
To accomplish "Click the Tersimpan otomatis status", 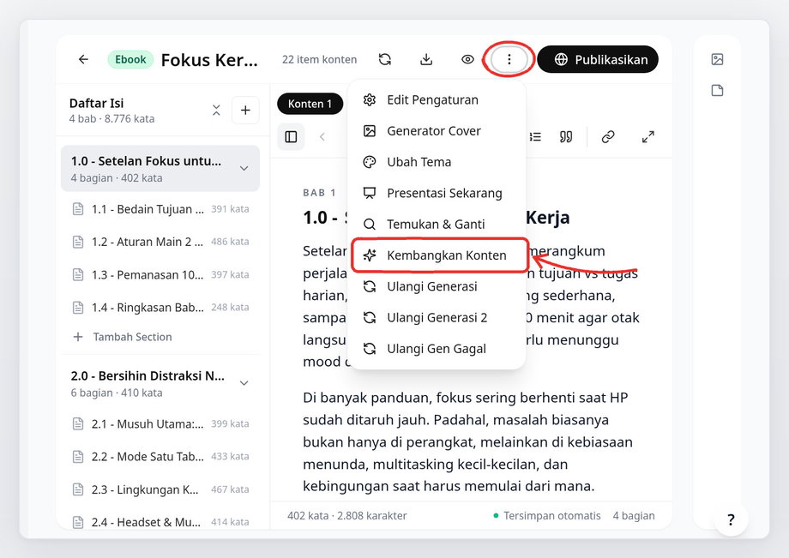I will pos(547,516).
